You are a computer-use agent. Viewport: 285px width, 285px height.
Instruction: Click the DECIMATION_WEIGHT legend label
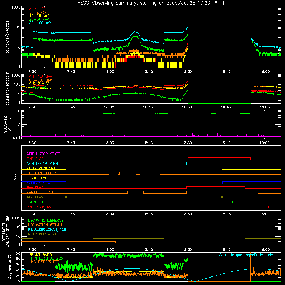coord(45,225)
